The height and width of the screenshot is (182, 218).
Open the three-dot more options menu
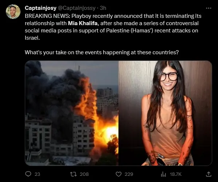pos(209,8)
